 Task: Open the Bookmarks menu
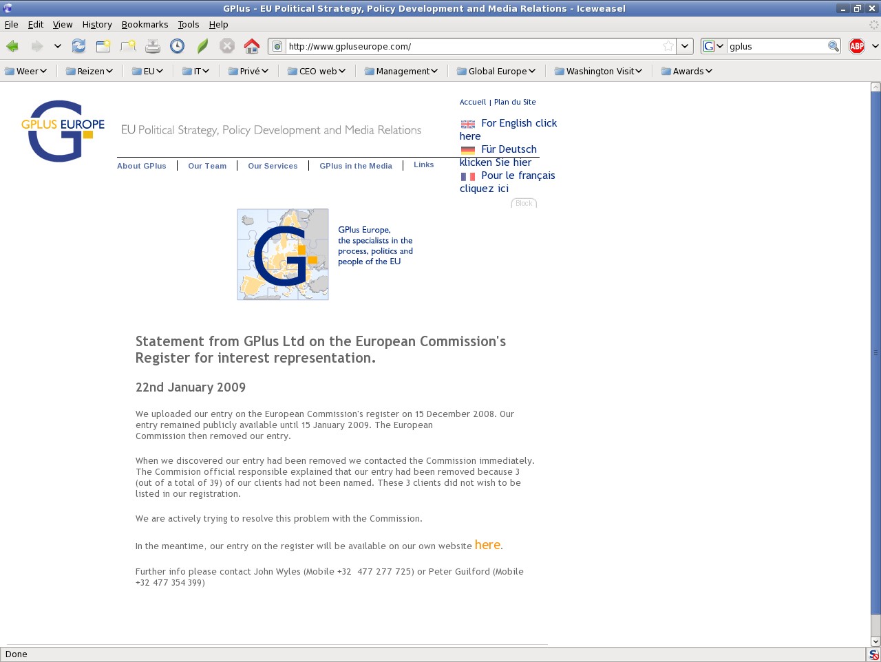pos(145,24)
